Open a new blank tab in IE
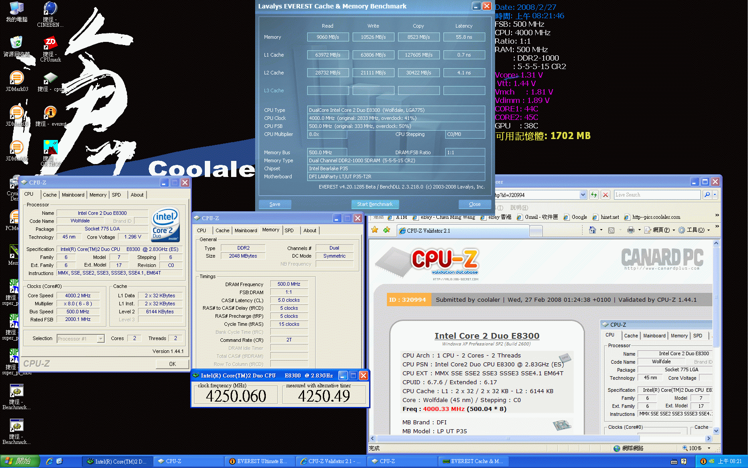 click(536, 230)
